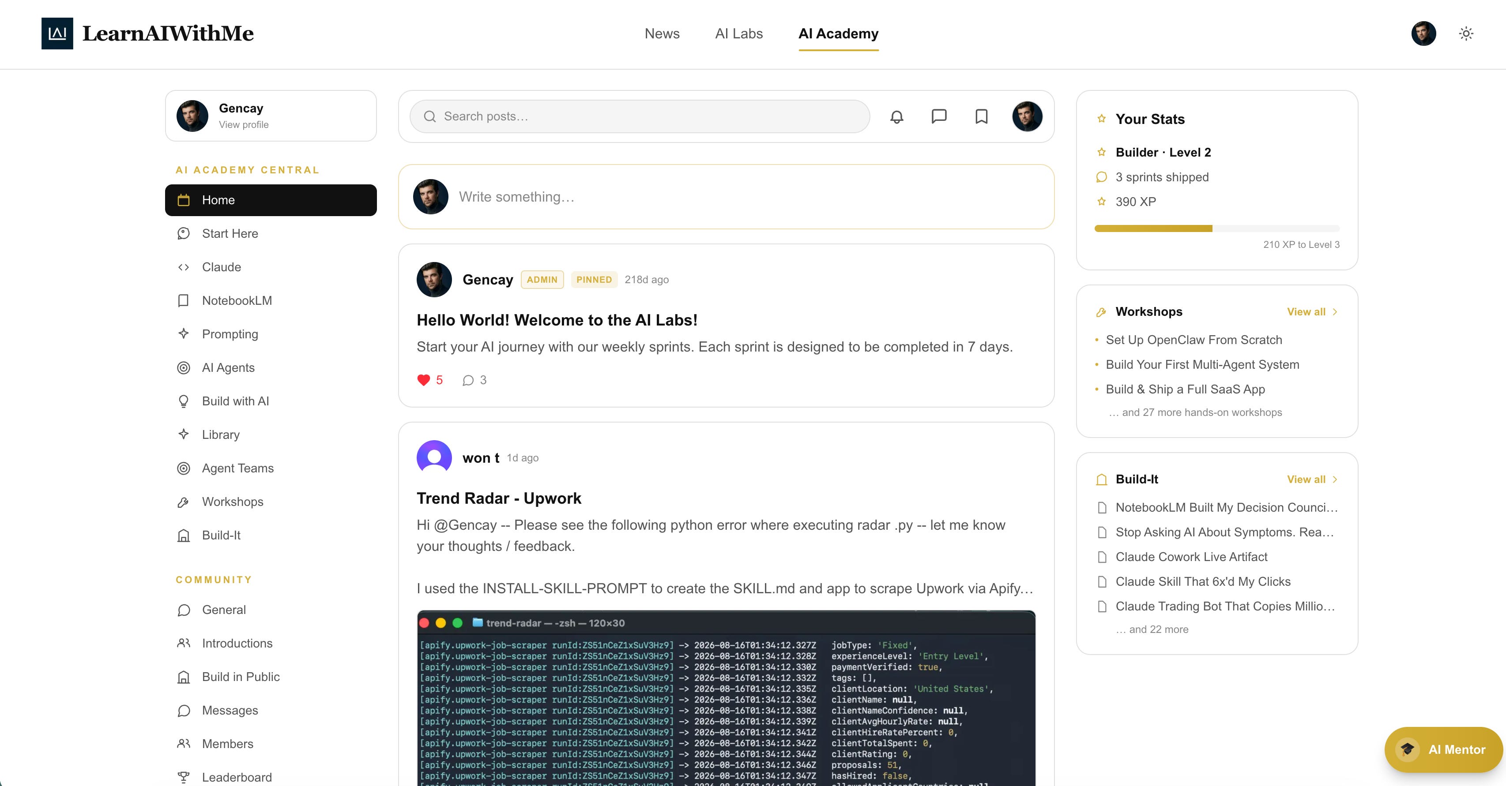1506x786 pixels.
Task: Open the News tab
Action: pos(662,34)
